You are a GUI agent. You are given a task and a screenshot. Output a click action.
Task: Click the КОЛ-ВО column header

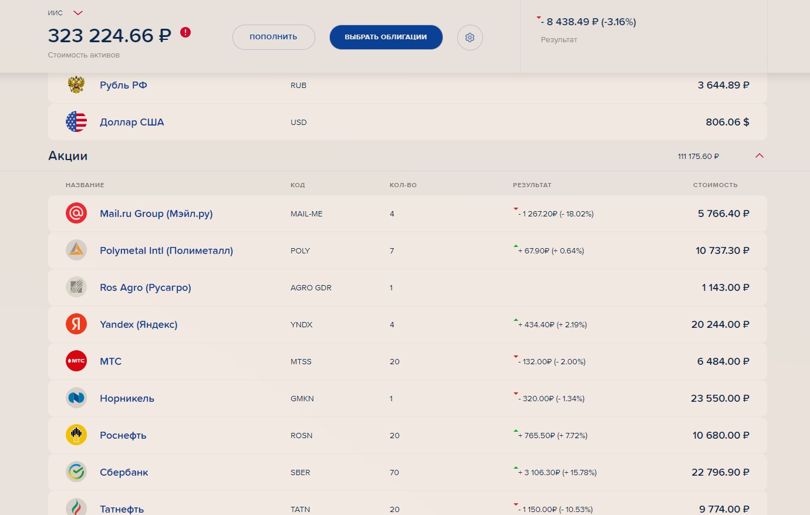(403, 185)
